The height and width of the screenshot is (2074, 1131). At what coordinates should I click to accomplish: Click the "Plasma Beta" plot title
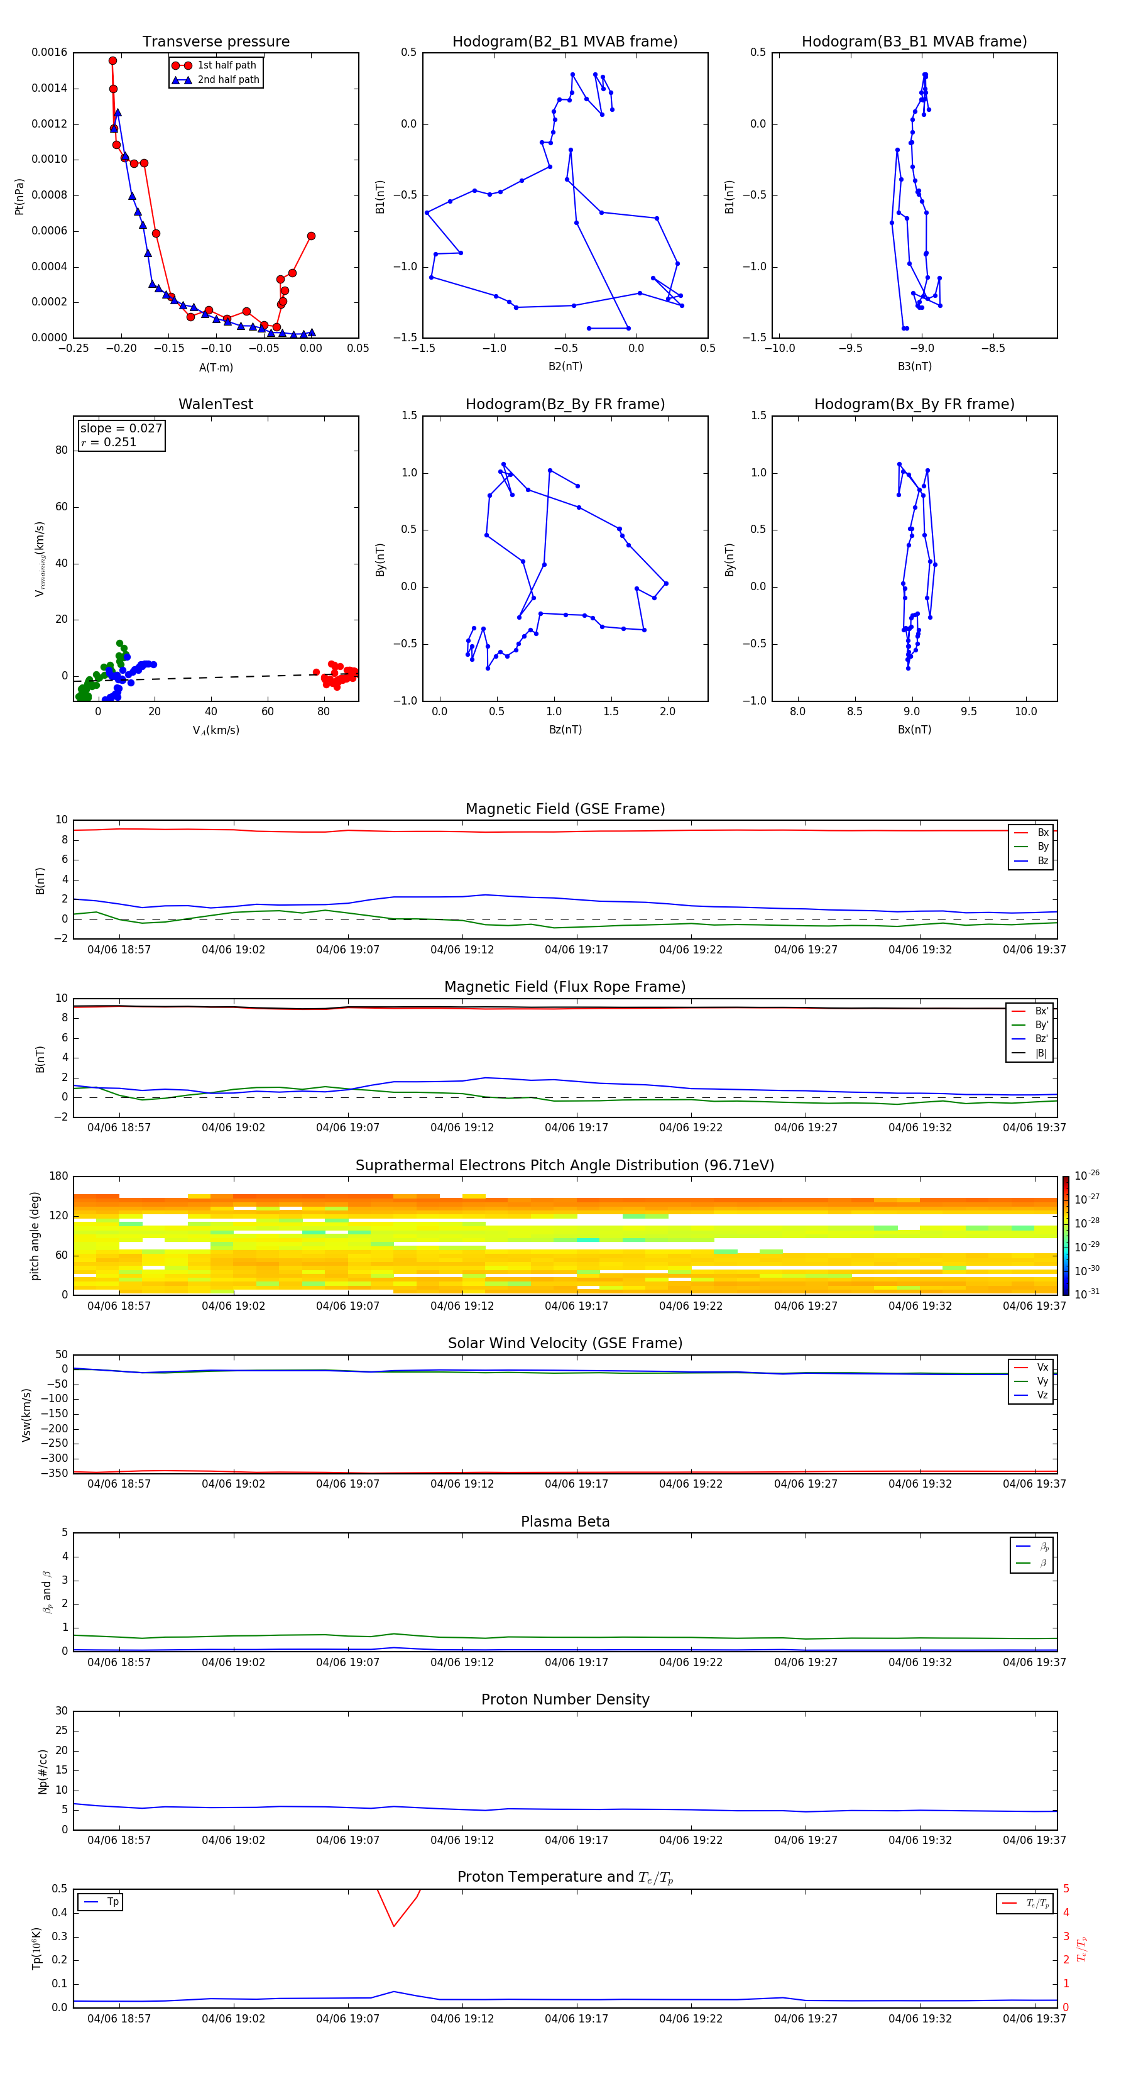click(x=565, y=1522)
